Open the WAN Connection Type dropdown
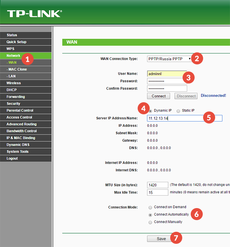The height and width of the screenshot is (247, 230). [169, 59]
